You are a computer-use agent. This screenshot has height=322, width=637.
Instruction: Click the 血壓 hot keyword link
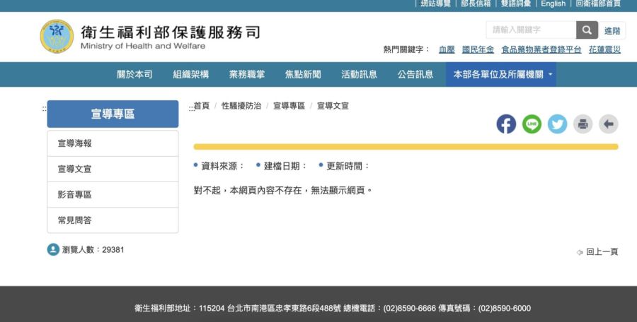click(447, 49)
